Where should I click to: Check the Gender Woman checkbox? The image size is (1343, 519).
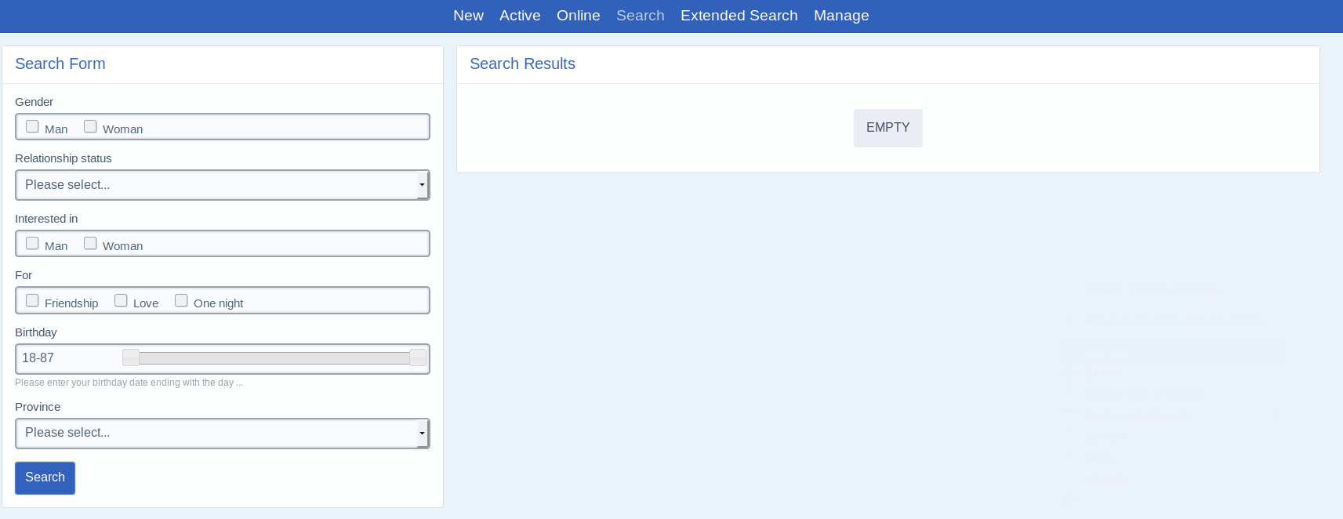coord(90,126)
